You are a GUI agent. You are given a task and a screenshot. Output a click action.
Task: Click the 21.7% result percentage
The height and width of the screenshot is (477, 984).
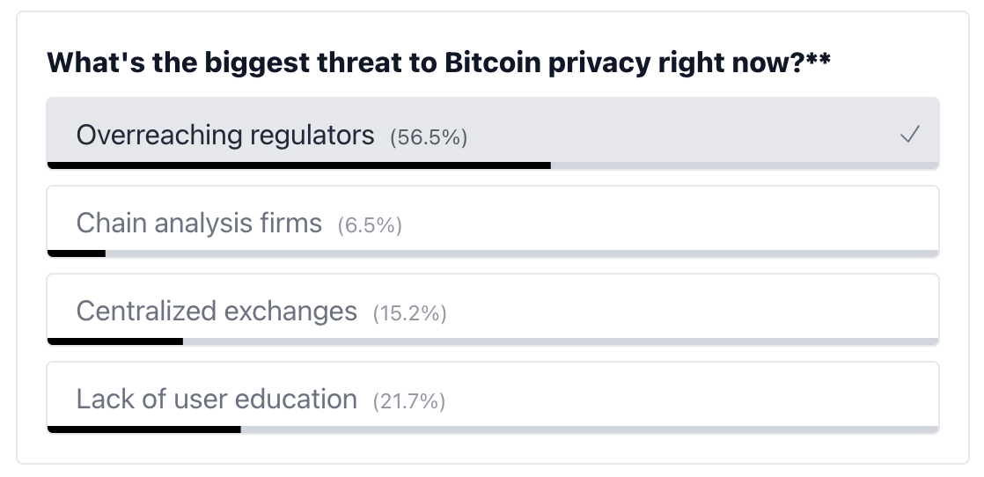pos(409,400)
